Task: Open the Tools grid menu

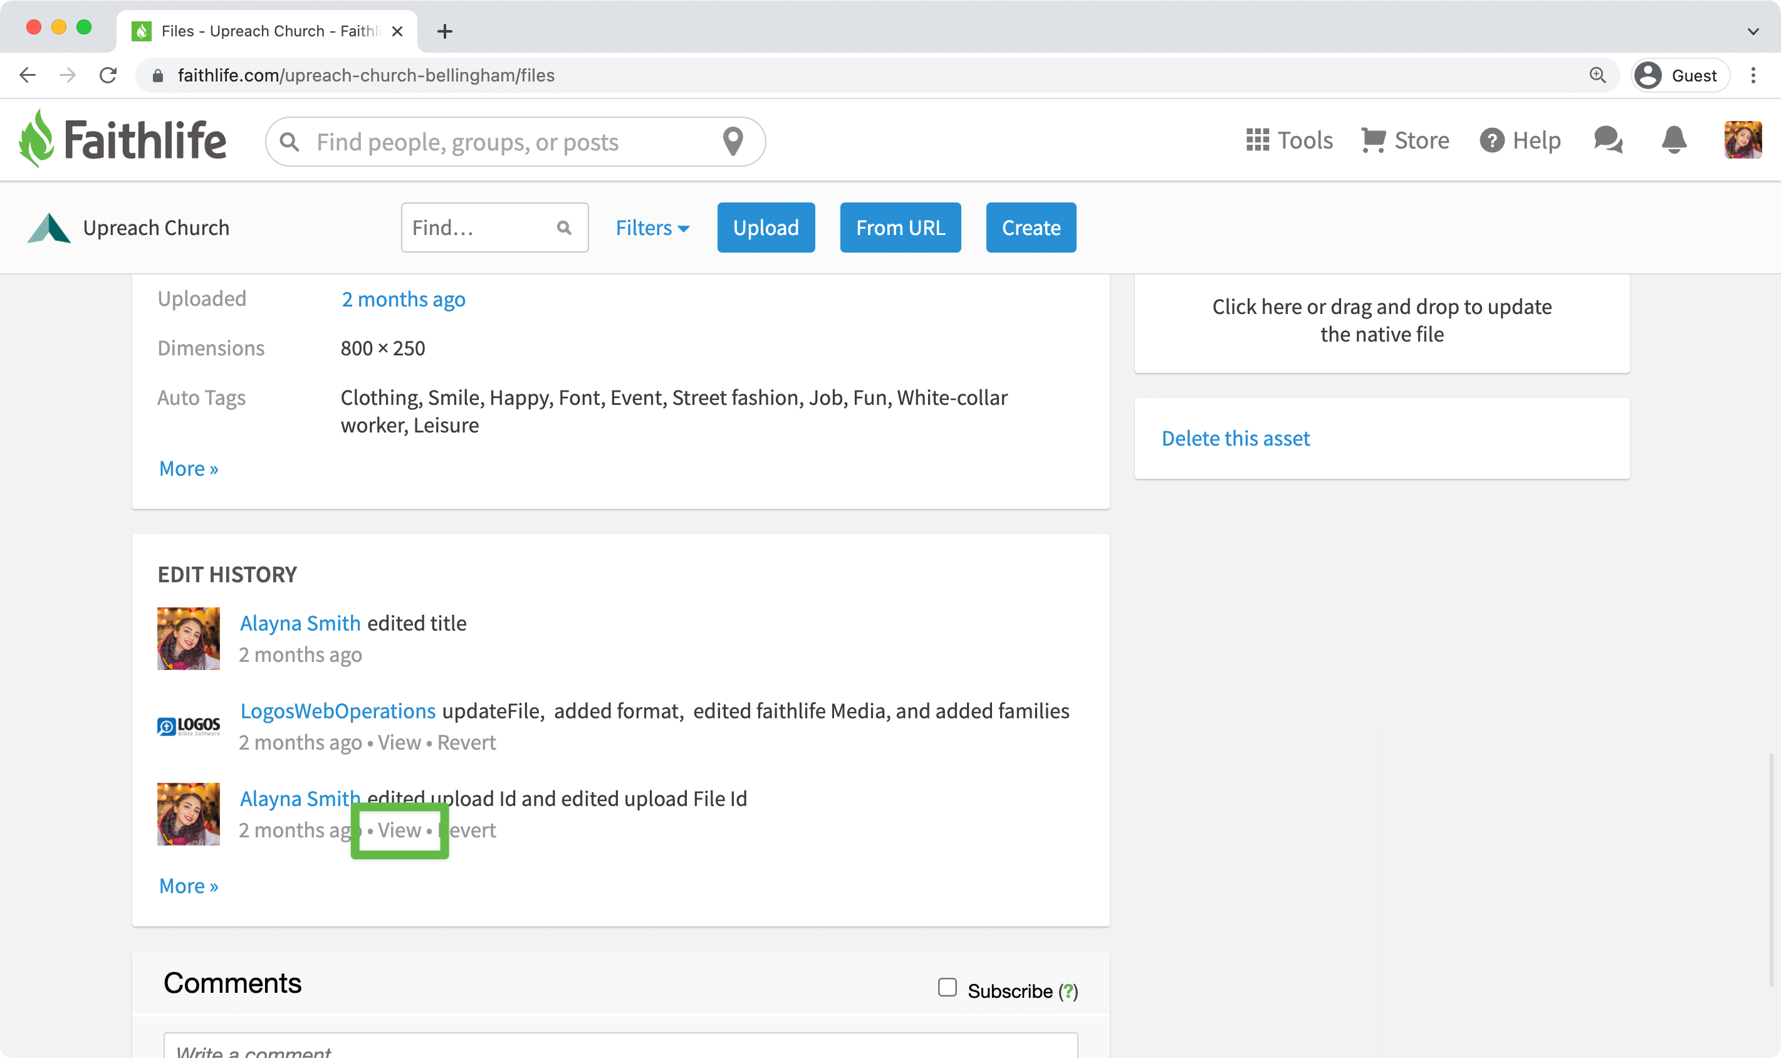Action: (x=1288, y=140)
